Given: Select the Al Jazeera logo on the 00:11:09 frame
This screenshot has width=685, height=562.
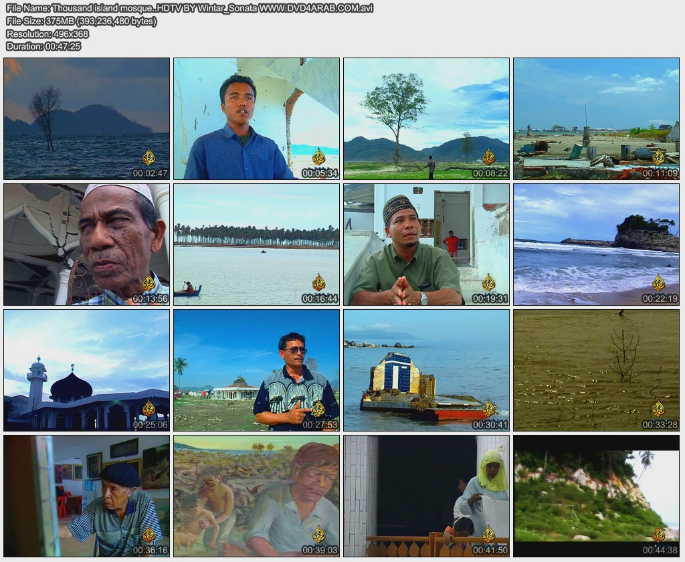Looking at the screenshot, I should point(659,157).
